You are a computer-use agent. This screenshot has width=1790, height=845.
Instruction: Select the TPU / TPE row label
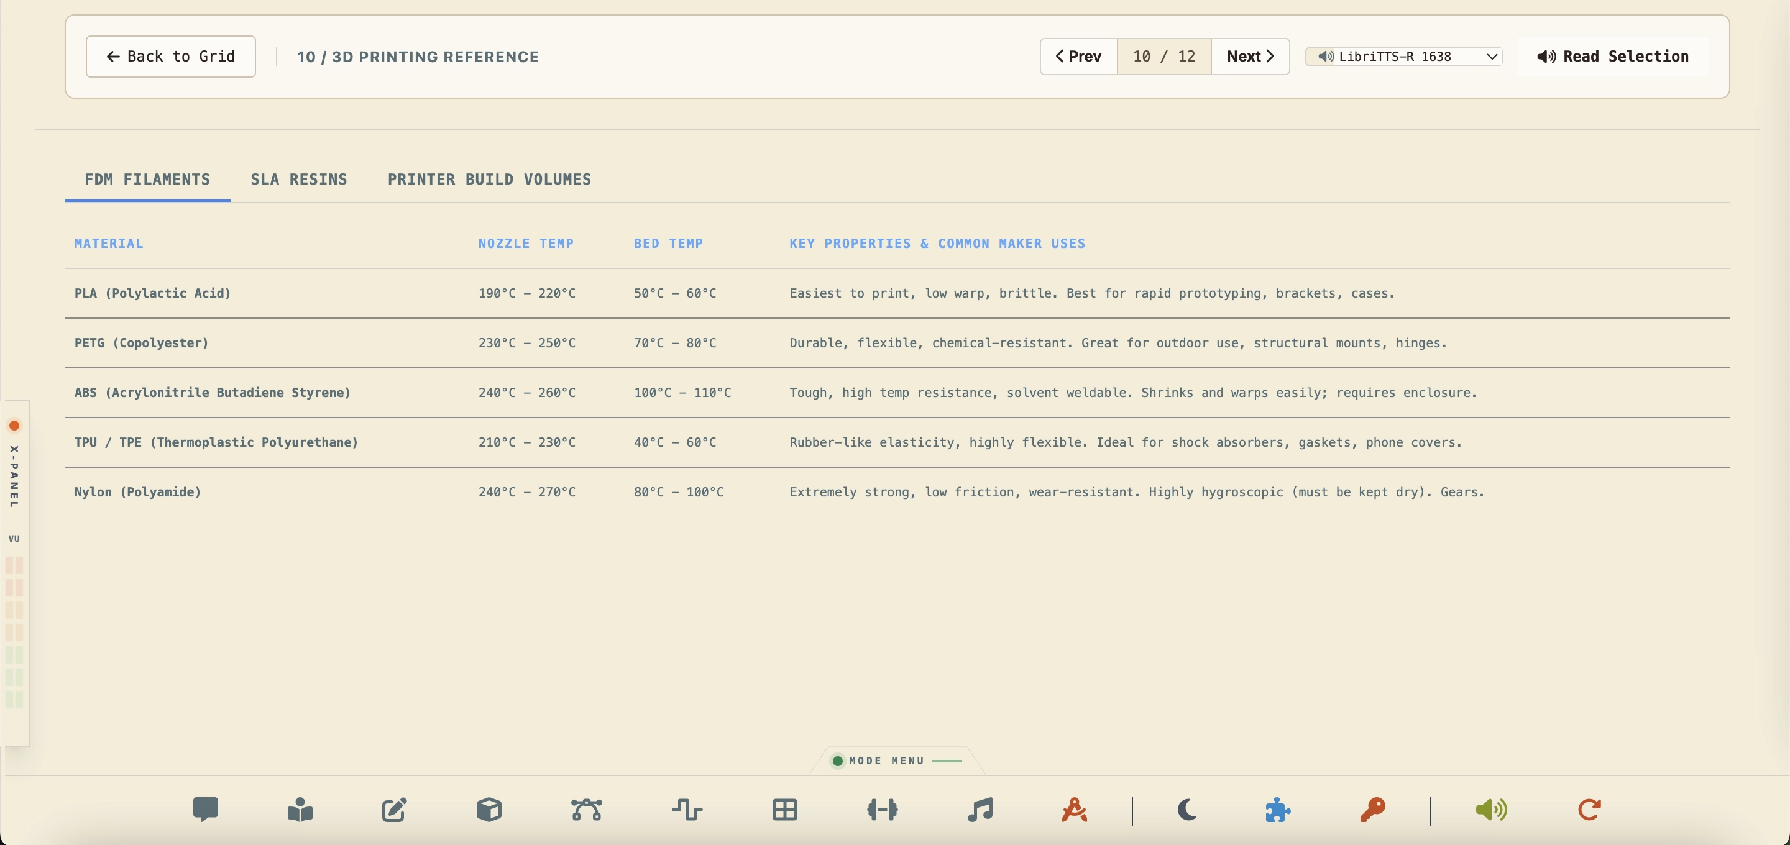(x=216, y=442)
